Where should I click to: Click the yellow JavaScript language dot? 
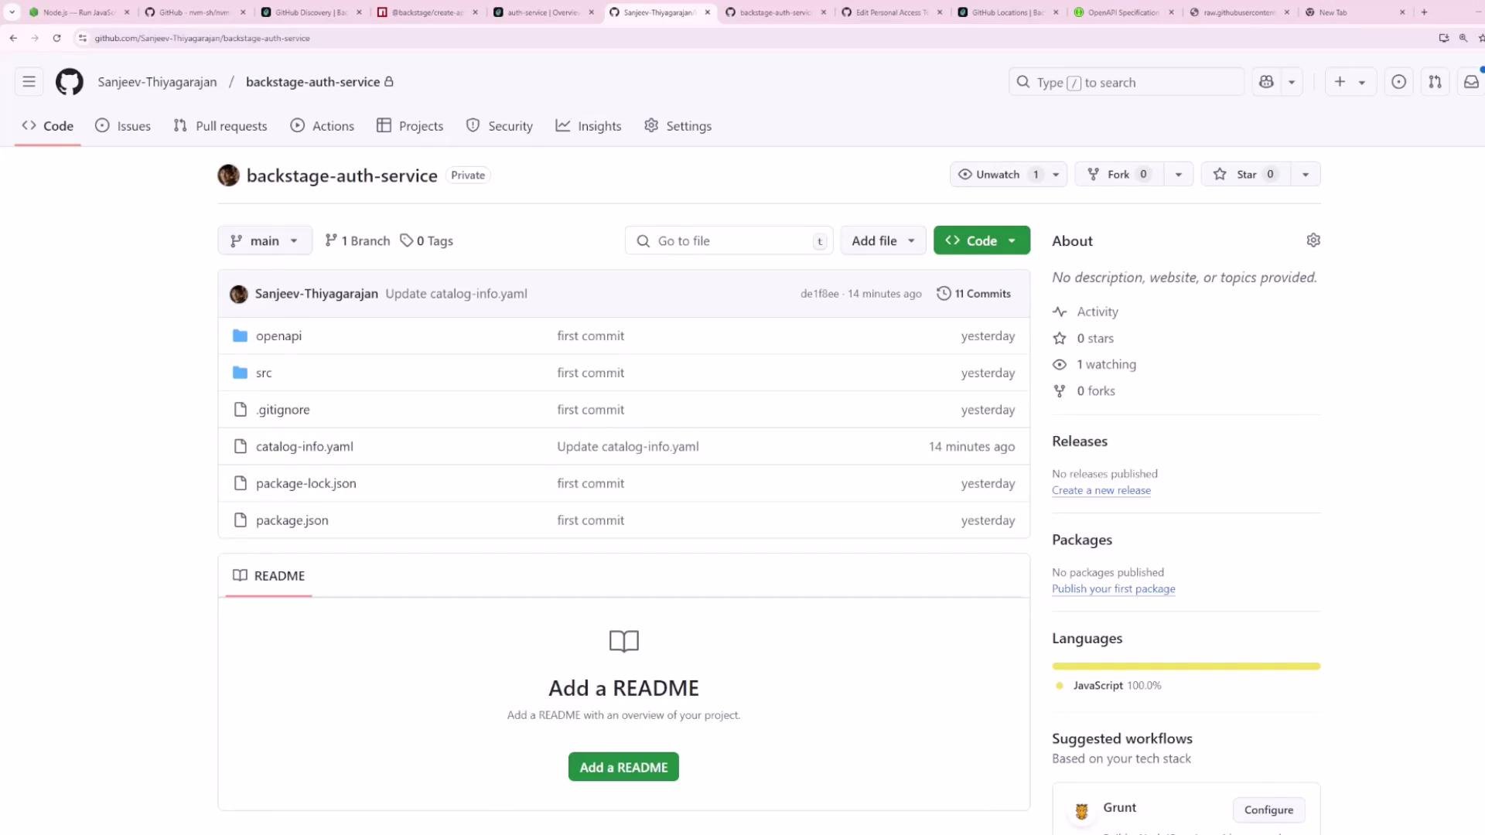1060,686
